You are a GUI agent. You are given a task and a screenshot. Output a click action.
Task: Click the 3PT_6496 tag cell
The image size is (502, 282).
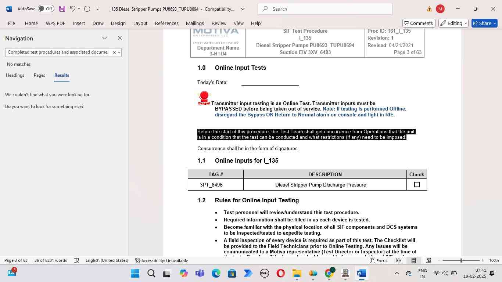(216, 185)
